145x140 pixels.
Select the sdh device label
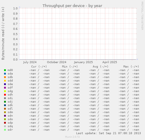(x=10, y=95)
